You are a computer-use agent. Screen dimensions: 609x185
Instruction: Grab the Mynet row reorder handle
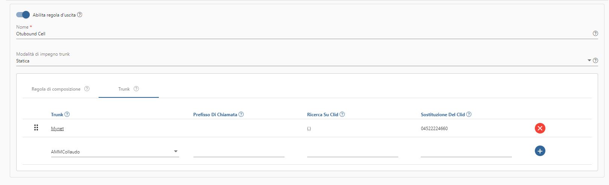pos(36,127)
